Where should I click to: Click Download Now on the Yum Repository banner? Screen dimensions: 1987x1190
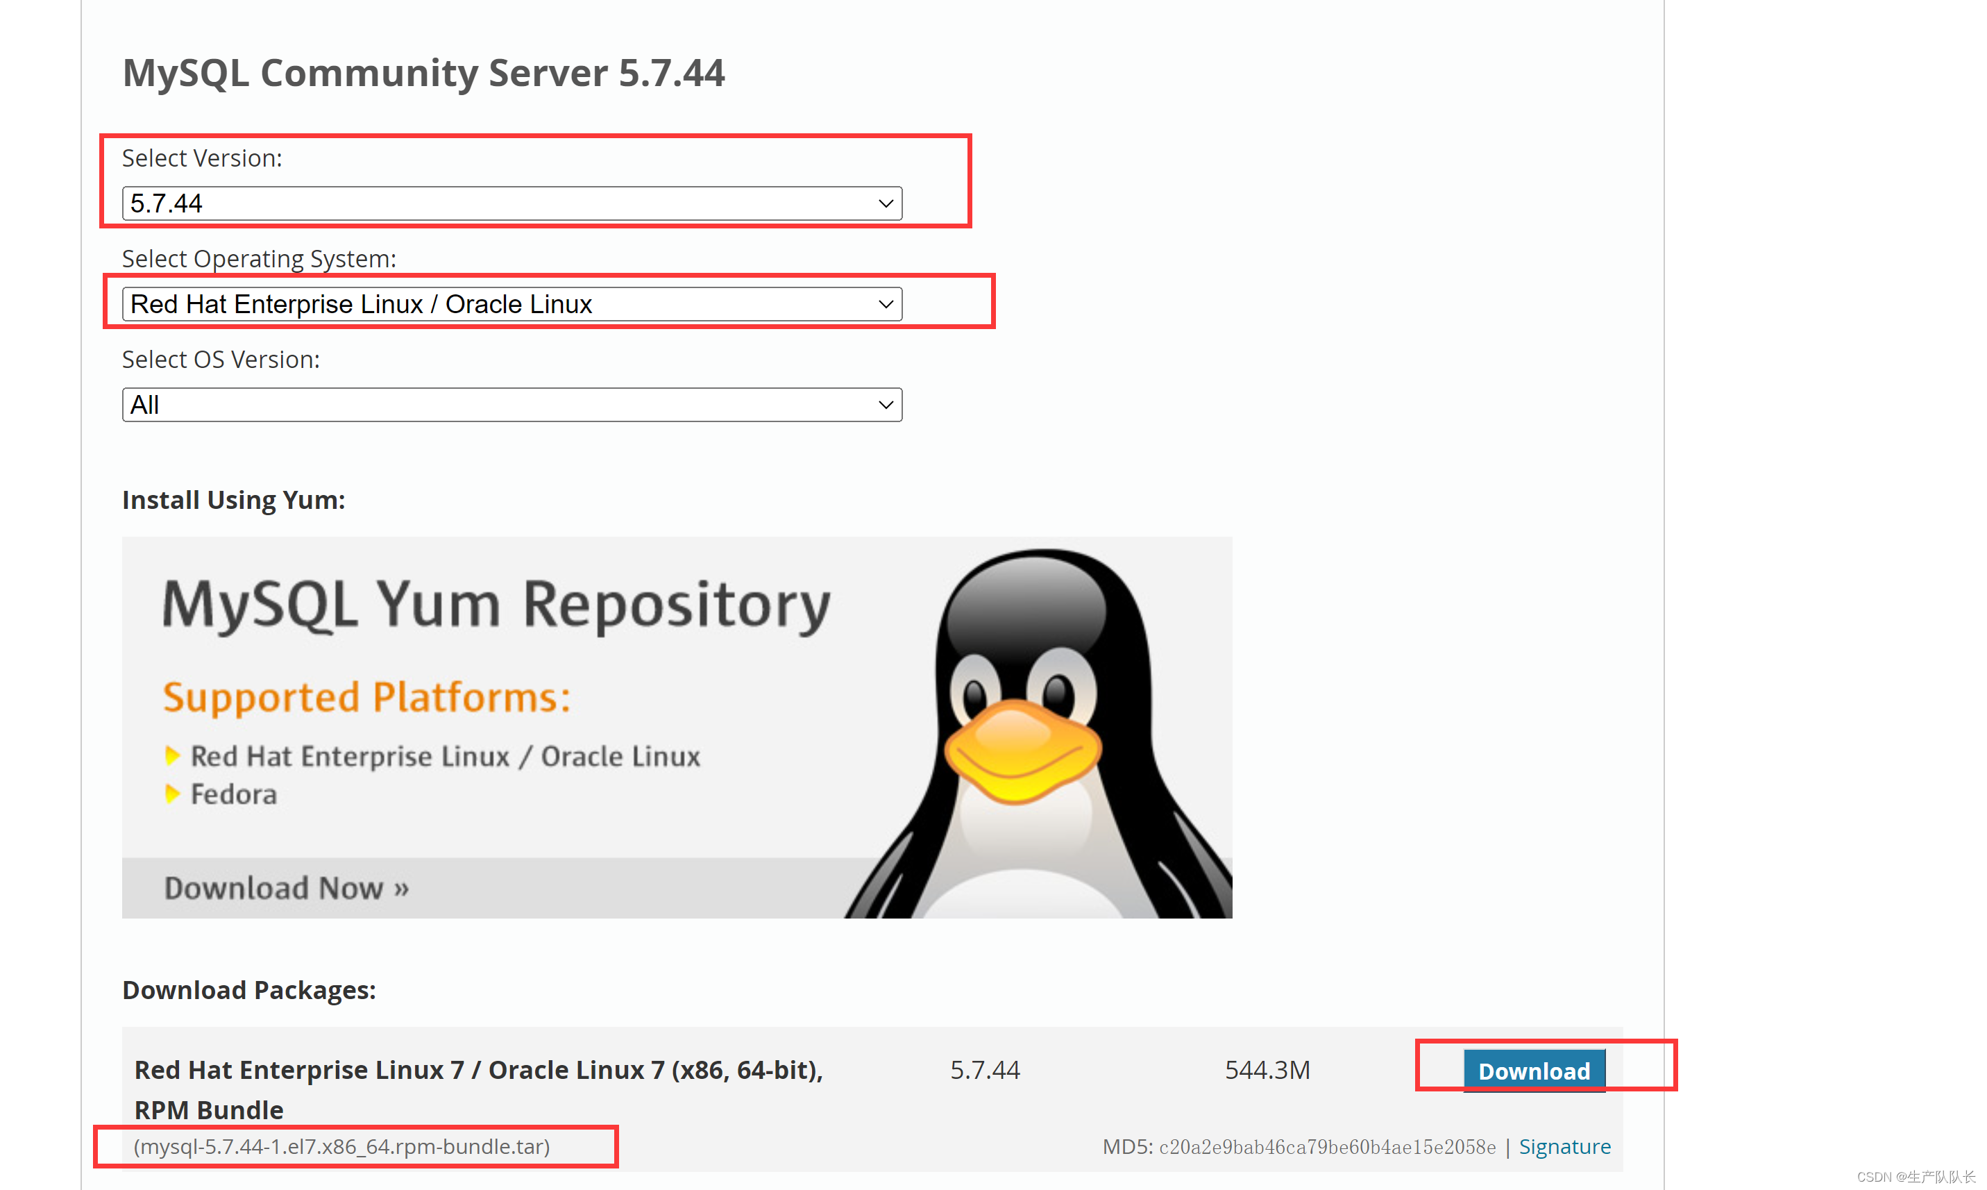[286, 888]
